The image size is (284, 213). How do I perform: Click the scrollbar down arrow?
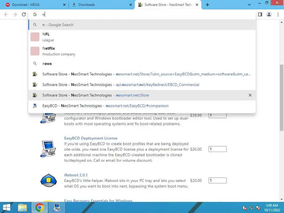(x=282, y=200)
